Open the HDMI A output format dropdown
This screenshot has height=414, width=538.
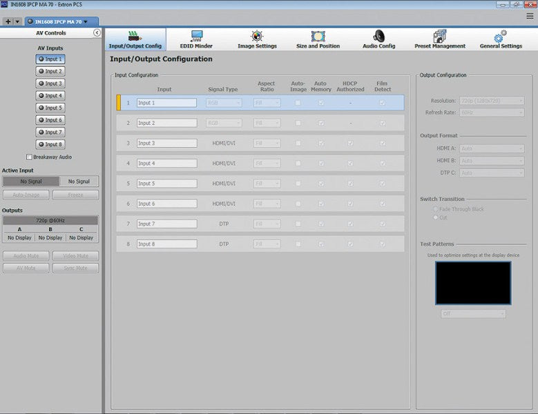[x=492, y=148]
